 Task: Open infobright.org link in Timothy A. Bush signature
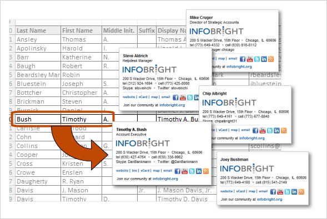[165, 179]
